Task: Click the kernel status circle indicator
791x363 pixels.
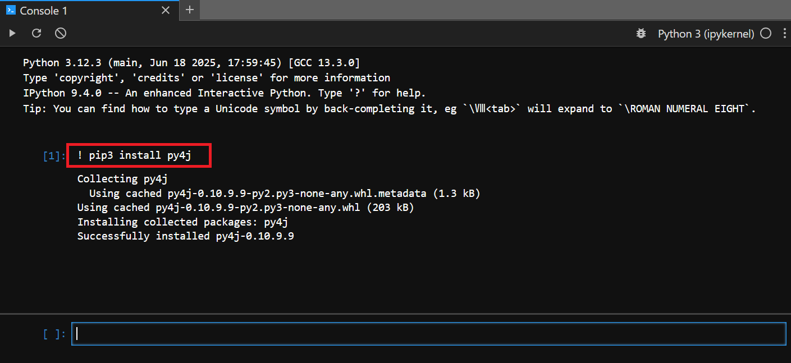Action: (766, 34)
